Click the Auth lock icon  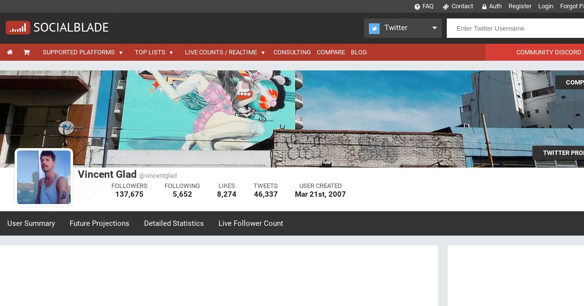484,7
